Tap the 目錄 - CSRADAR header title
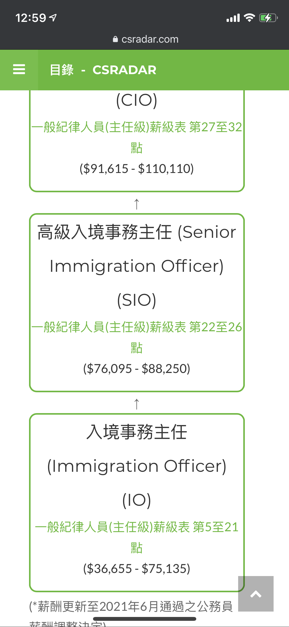Viewport: 289px width, 627px height. tap(103, 70)
